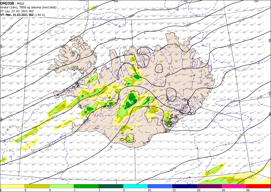Screen dimensions: 271x192
Task: Click the legend scale value '3'
Action: point(99,190)
